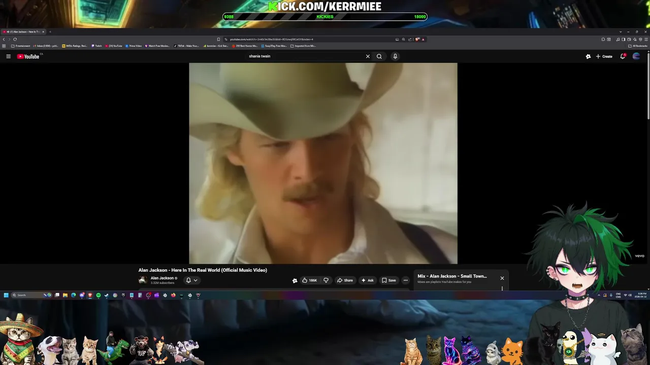Expand the notification preference chevron
This screenshot has width=650, height=365.
pyautogui.click(x=196, y=280)
